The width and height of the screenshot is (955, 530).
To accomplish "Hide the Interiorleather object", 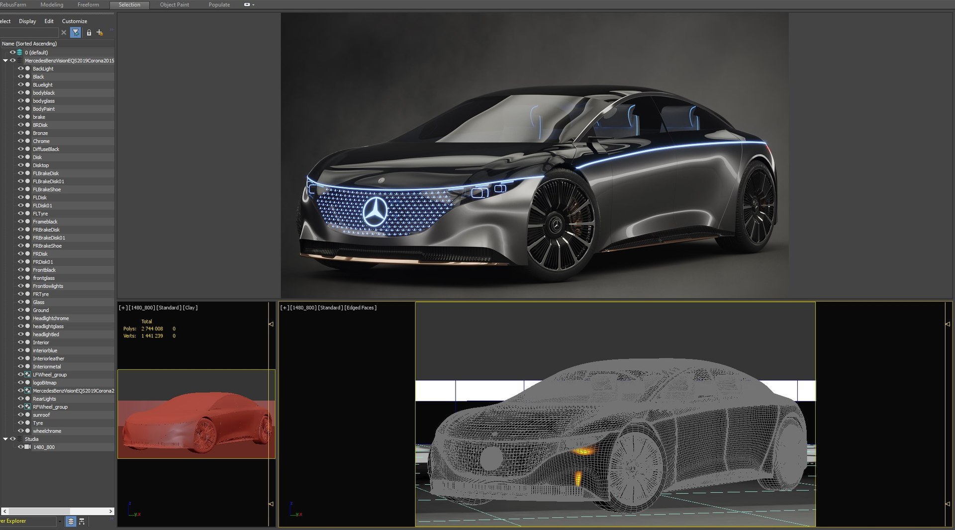I will pos(21,358).
